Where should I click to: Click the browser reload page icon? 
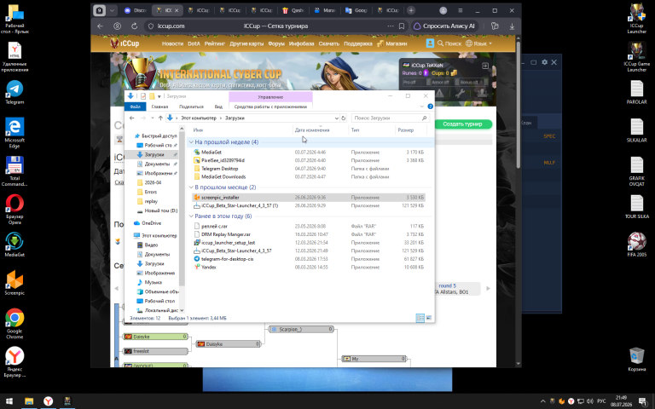tap(134, 26)
